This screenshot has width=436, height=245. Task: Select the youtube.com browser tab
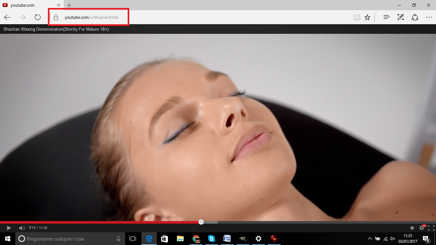point(31,5)
